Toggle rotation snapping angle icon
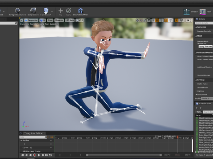Image resolution: width=213 pixels, height=159 pixels. coord(166,20)
